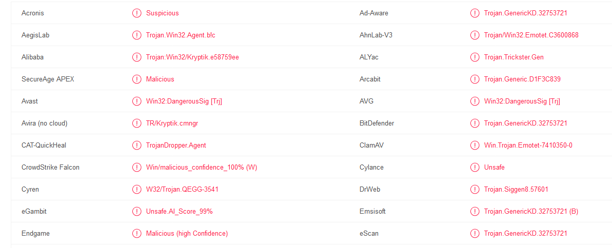
Task: Click the Win/malicious_confidence_100% (W) detection
Action: [202, 167]
